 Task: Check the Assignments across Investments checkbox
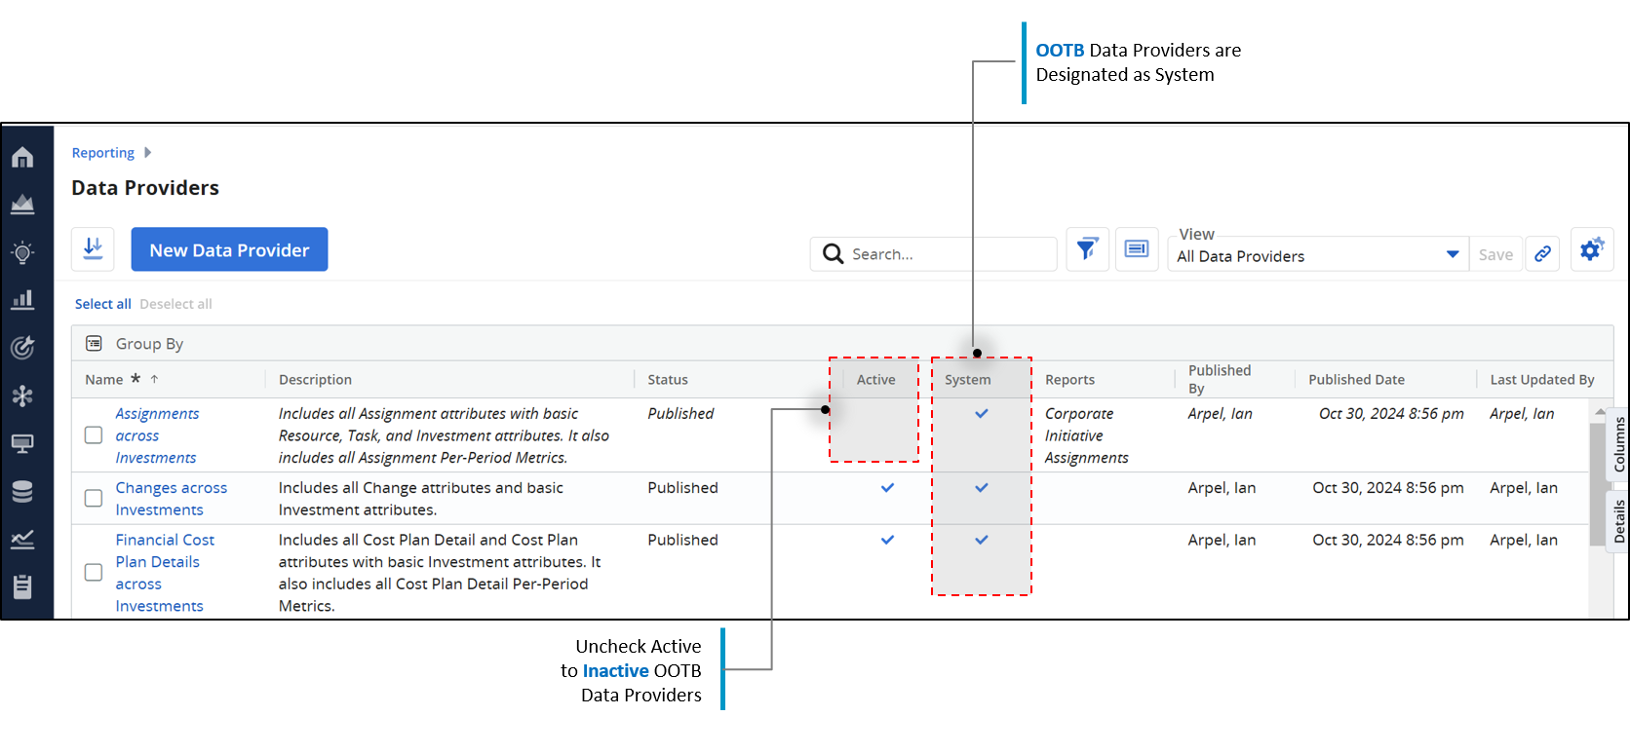(x=94, y=435)
